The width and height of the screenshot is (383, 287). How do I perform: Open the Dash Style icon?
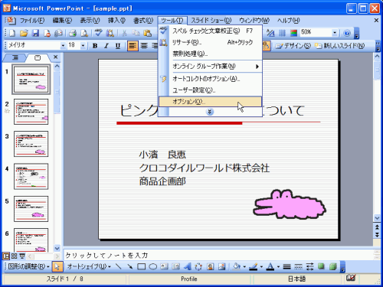(x=298, y=266)
